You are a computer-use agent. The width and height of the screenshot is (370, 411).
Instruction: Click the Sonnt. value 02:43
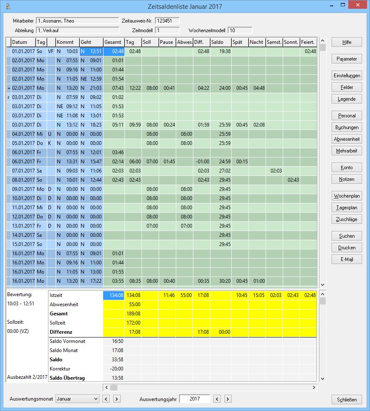pyautogui.click(x=293, y=180)
